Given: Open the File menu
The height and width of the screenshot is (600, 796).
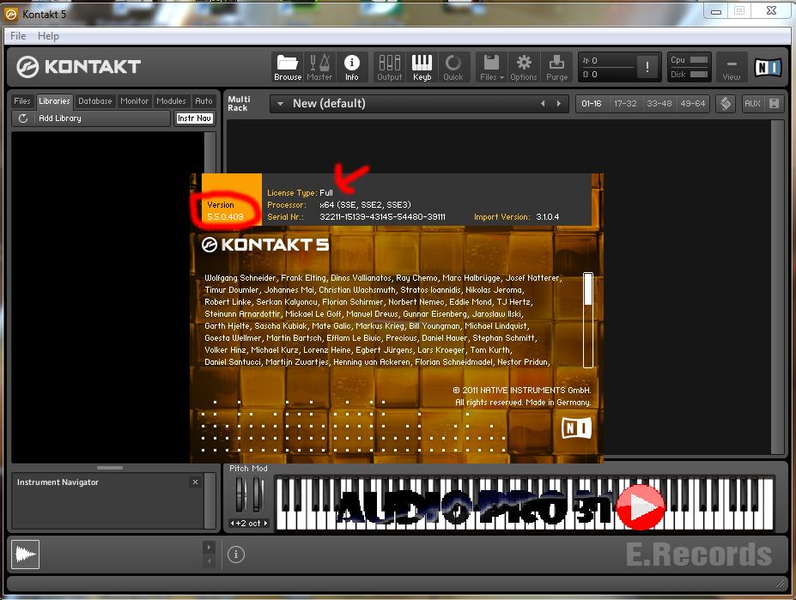Looking at the screenshot, I should (18, 36).
